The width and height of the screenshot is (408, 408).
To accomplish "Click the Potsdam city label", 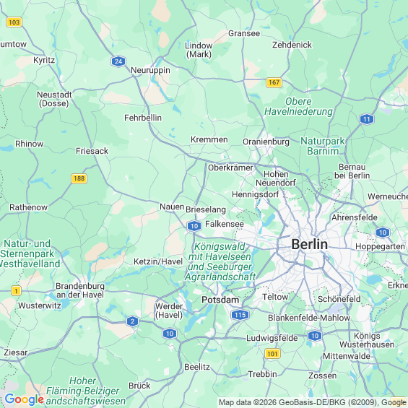I will (220, 300).
